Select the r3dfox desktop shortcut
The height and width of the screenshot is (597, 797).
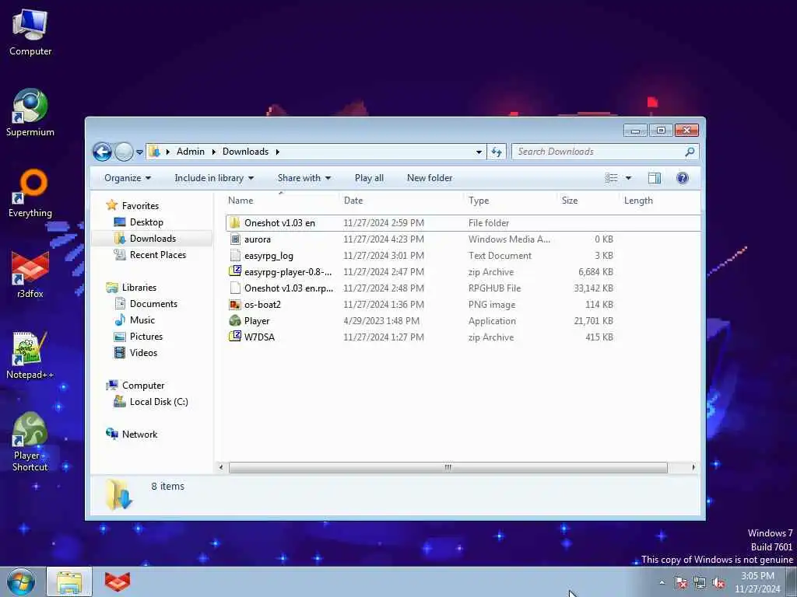point(30,274)
